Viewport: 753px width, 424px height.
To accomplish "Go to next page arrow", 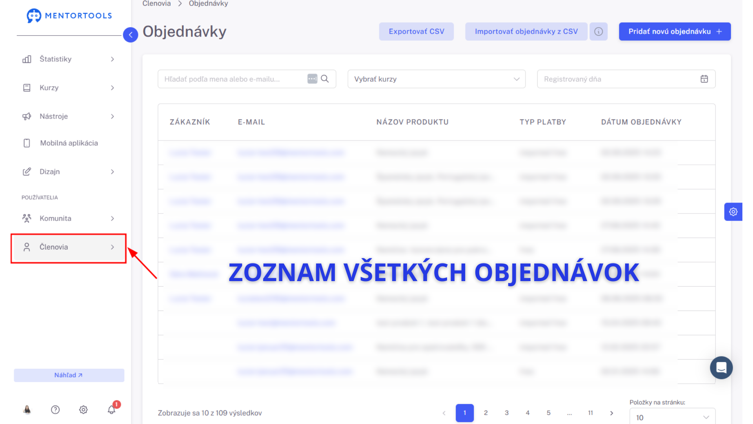I will point(611,413).
